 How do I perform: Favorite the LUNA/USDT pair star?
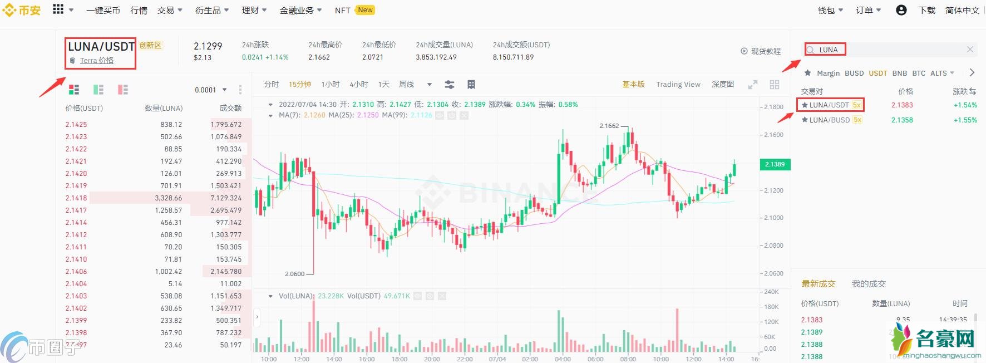pyautogui.click(x=805, y=105)
